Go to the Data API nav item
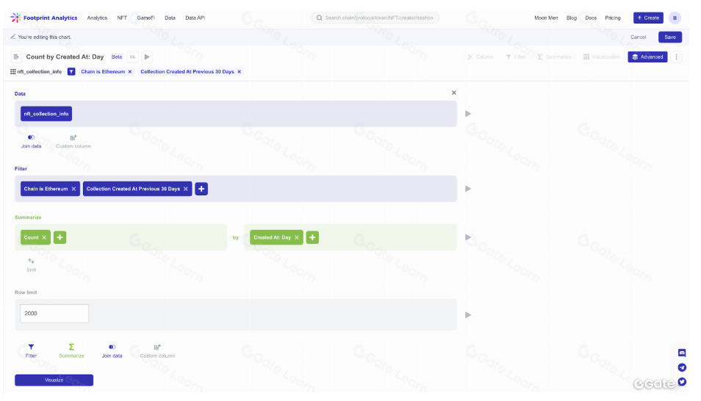This screenshot has height=401, width=701. 195,18
